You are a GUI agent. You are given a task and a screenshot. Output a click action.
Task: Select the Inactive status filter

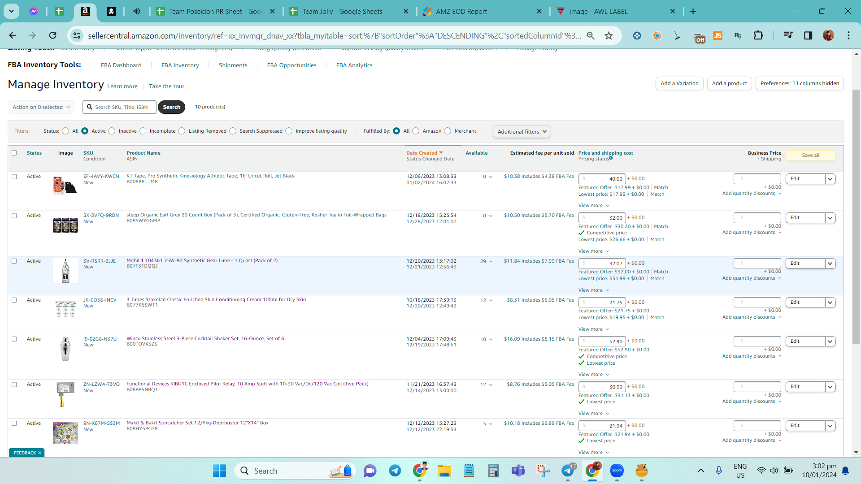112,131
